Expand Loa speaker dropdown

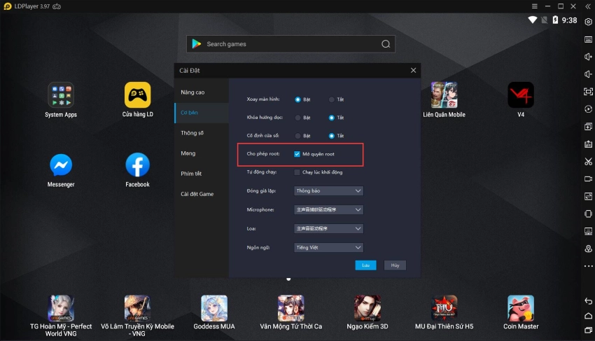coord(328,228)
